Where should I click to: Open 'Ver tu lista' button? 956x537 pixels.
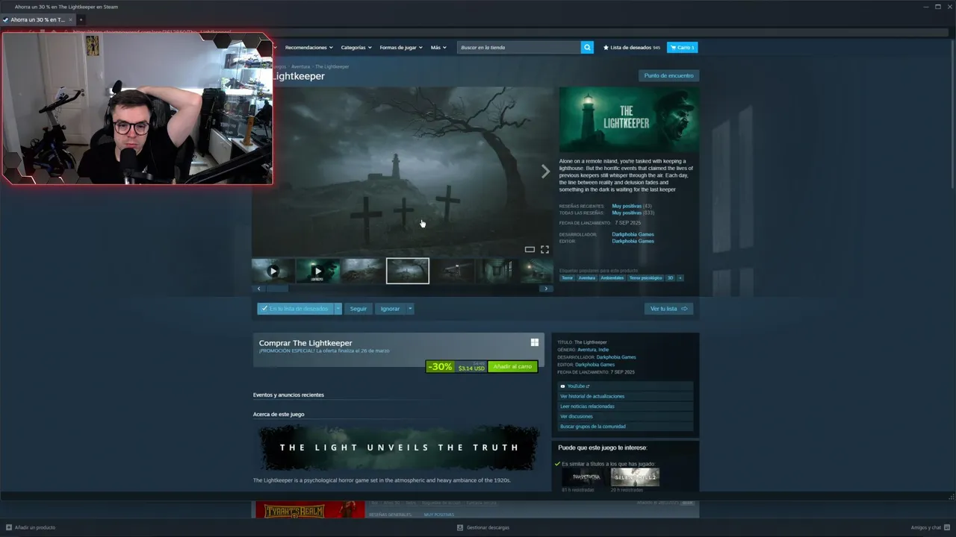point(668,308)
